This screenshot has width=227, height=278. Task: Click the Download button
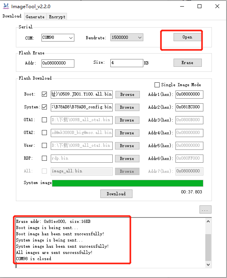coord(116,194)
